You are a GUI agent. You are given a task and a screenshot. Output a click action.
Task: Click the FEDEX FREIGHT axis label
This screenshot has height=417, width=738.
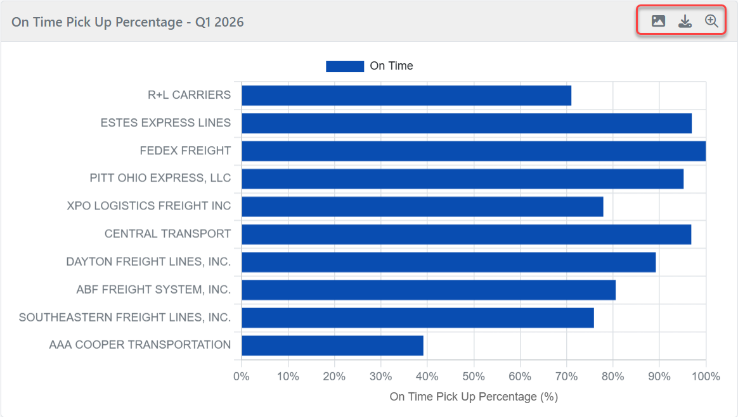click(185, 151)
